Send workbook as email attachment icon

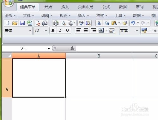click(45, 23)
